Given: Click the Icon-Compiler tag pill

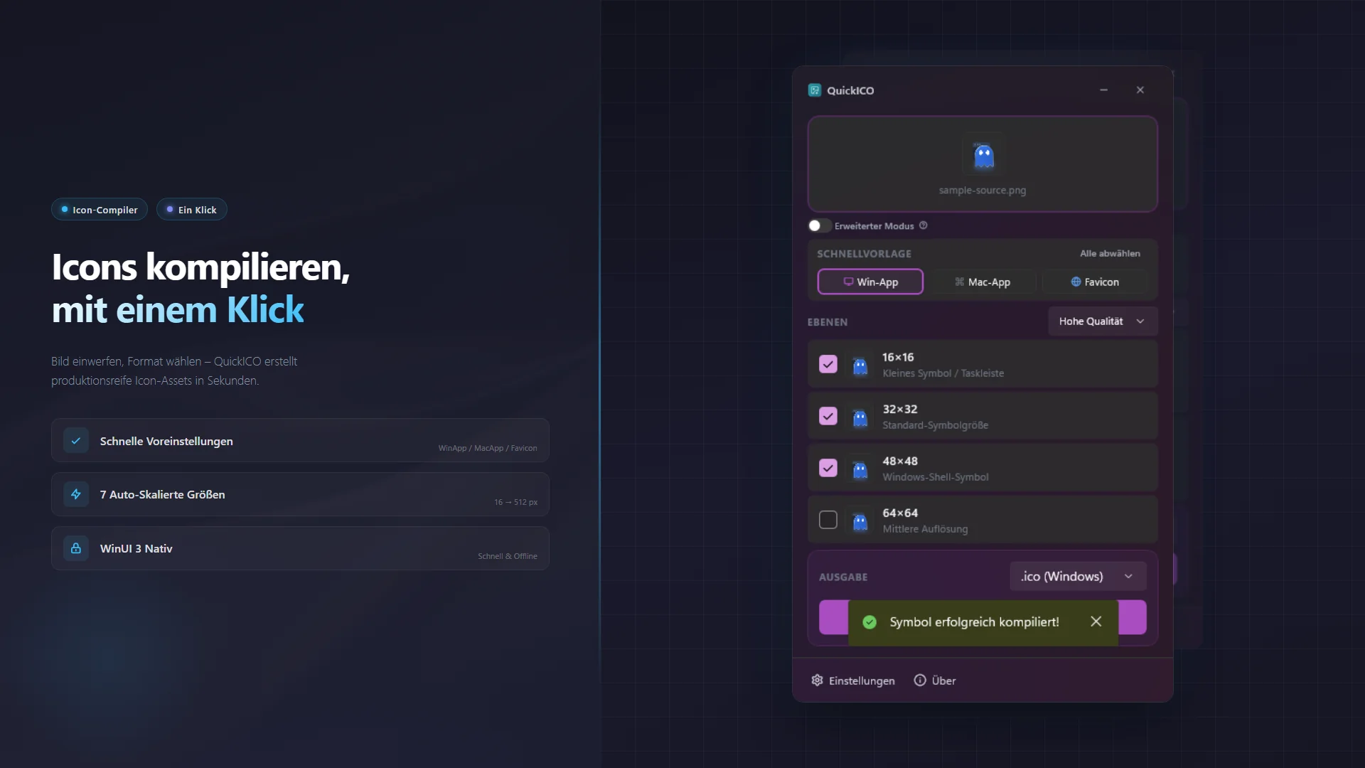Looking at the screenshot, I should [100, 209].
